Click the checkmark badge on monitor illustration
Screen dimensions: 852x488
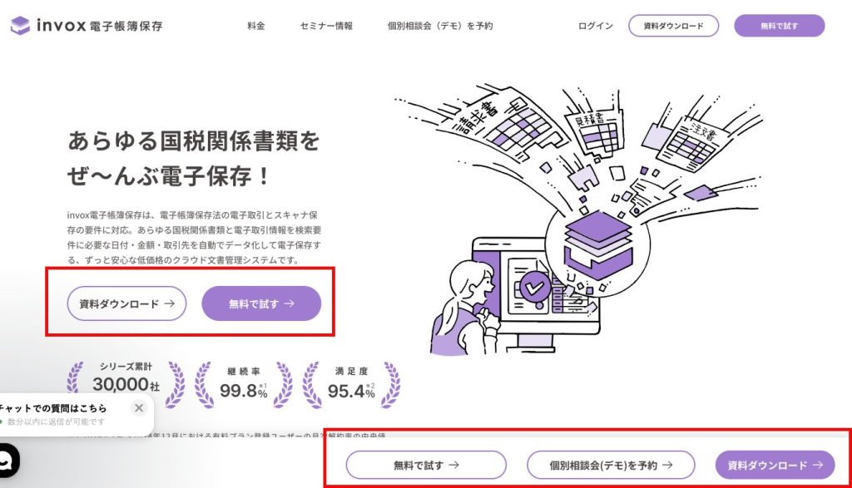click(x=535, y=287)
